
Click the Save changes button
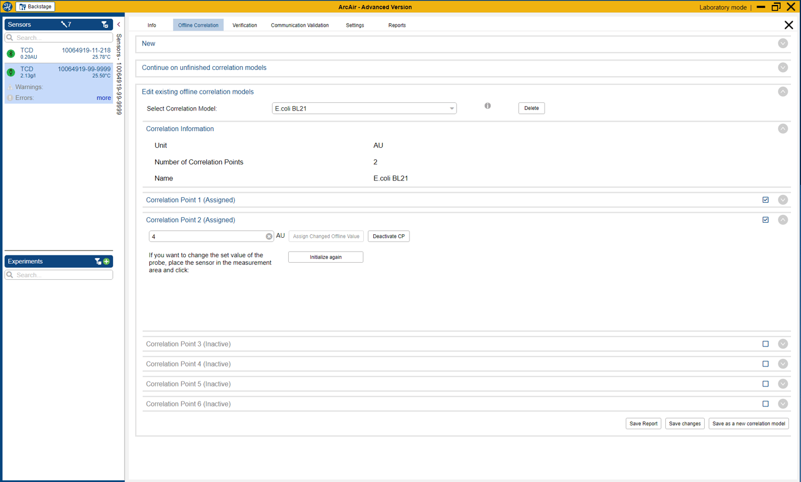tap(685, 424)
